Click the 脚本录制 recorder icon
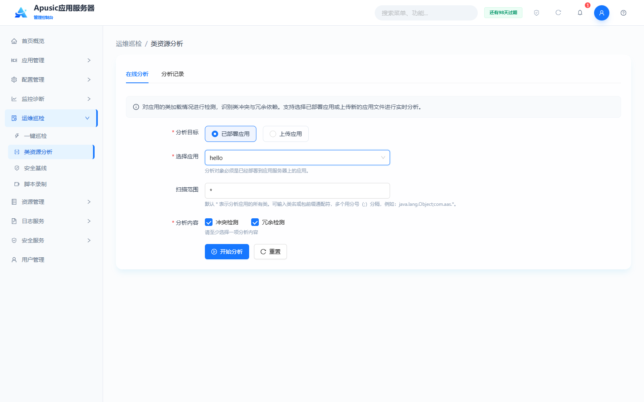The height and width of the screenshot is (402, 644). [x=17, y=184]
